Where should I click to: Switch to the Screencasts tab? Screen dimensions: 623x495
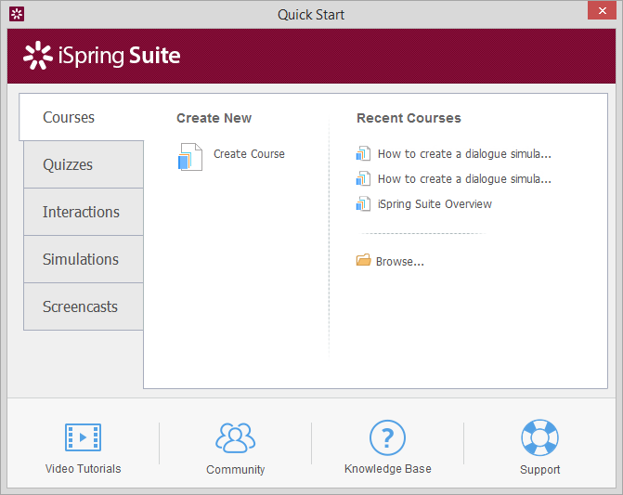[x=84, y=306]
